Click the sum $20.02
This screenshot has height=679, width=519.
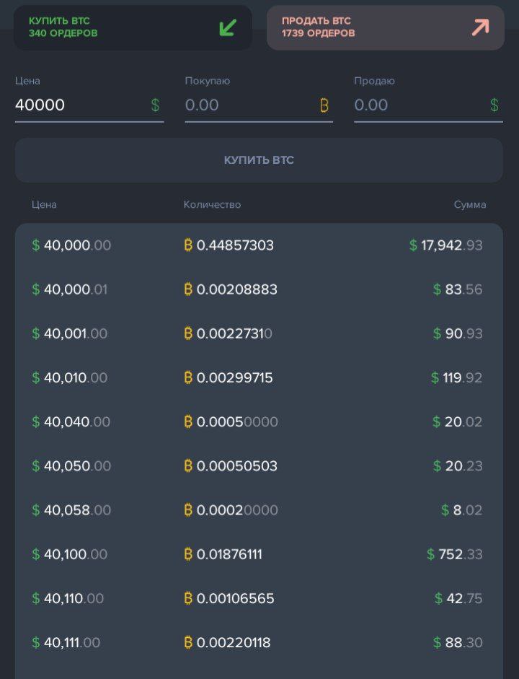click(x=457, y=422)
